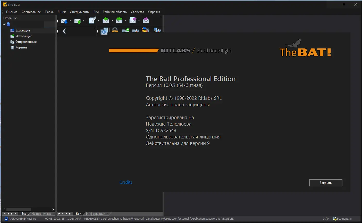Click the 0 / 0 message counter
This screenshot has width=362, height=223.
326,219
